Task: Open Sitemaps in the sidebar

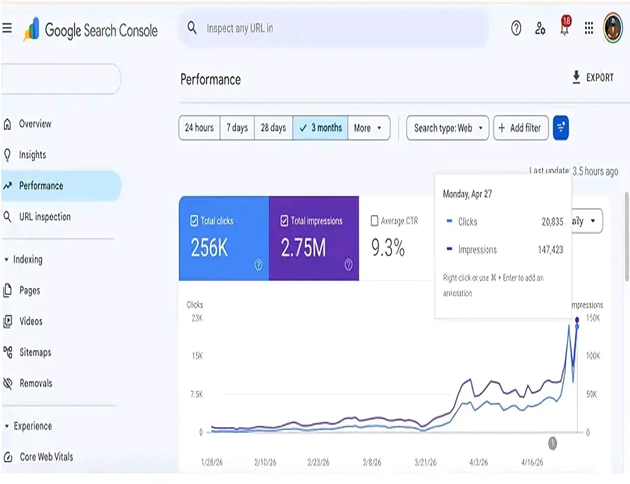Action: coord(35,352)
